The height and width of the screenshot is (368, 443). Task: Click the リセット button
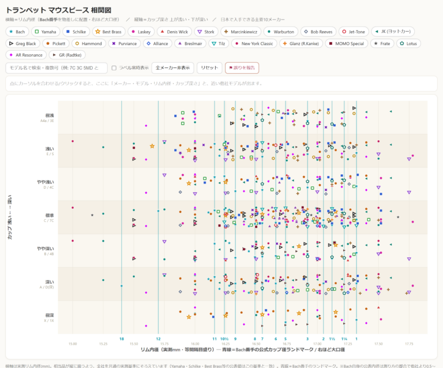(209, 68)
